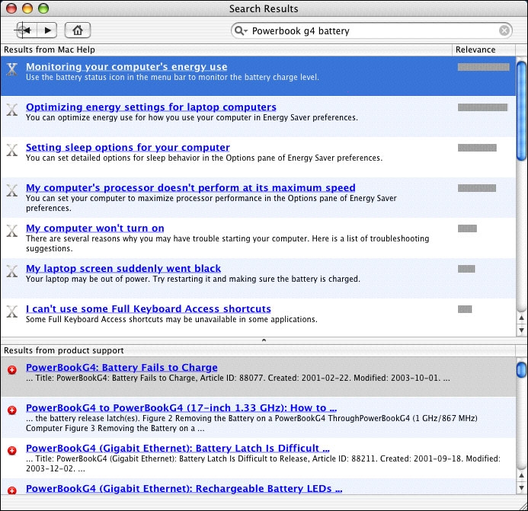The width and height of the screenshot is (528, 511).
Task: Click the 'Results from Mac Help' column header
Action: click(226, 50)
